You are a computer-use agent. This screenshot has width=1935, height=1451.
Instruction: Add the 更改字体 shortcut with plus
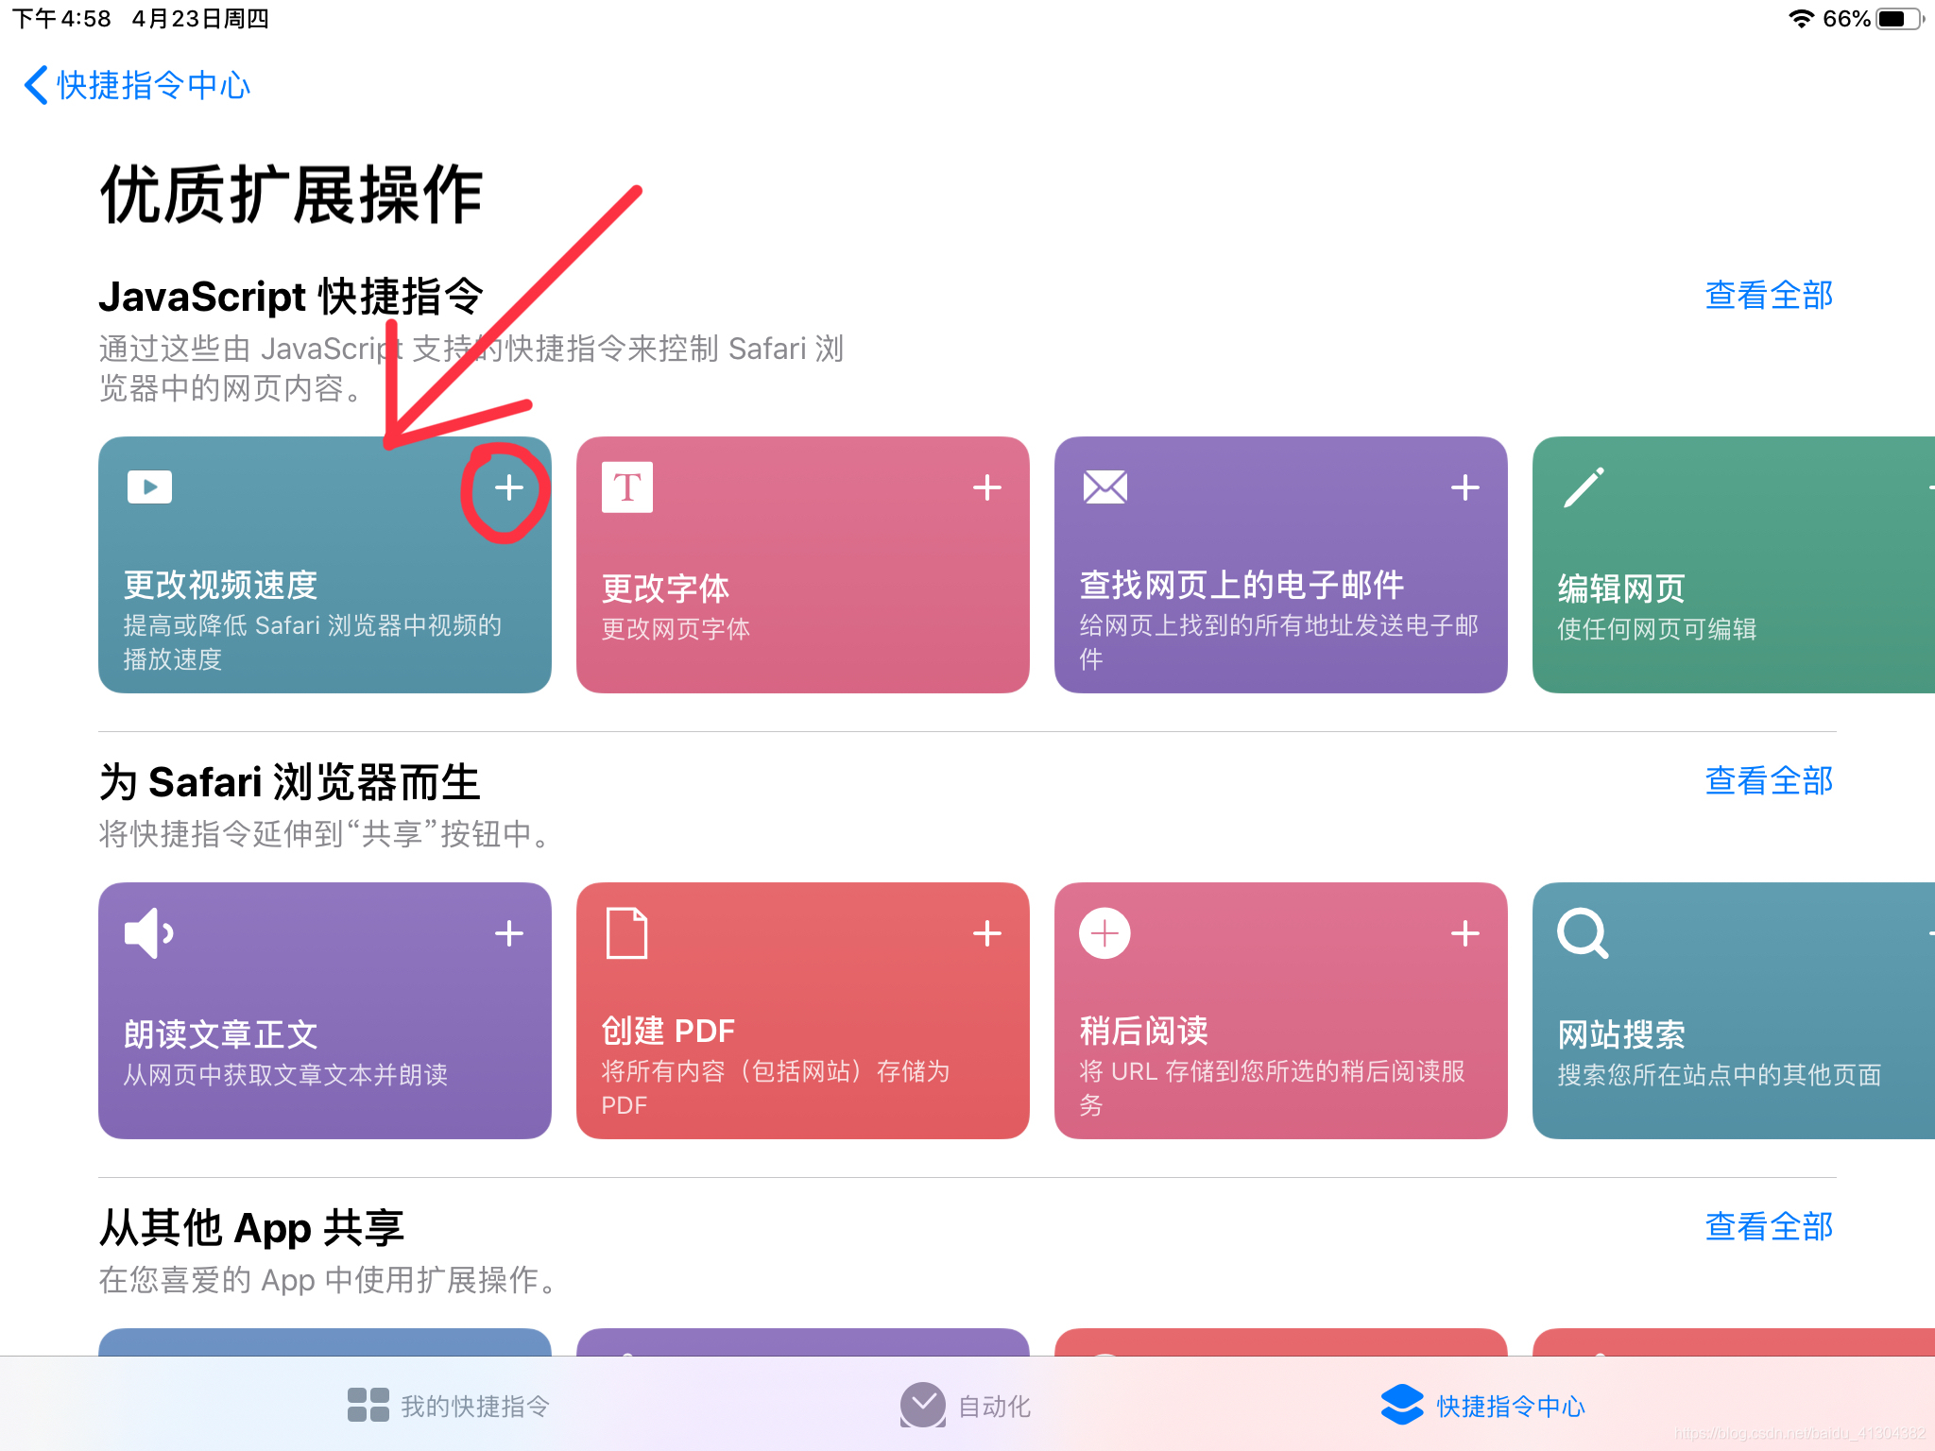click(x=986, y=487)
